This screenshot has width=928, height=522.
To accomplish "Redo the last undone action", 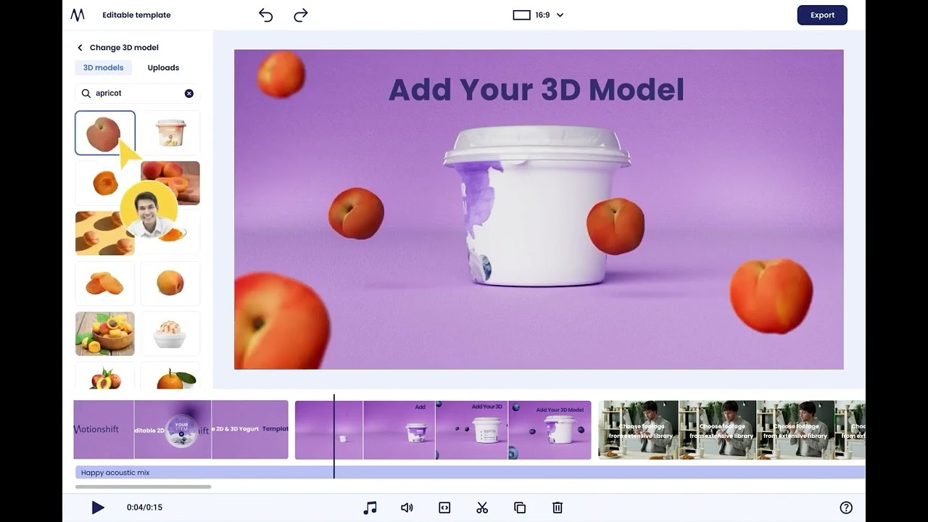I will pyautogui.click(x=301, y=15).
